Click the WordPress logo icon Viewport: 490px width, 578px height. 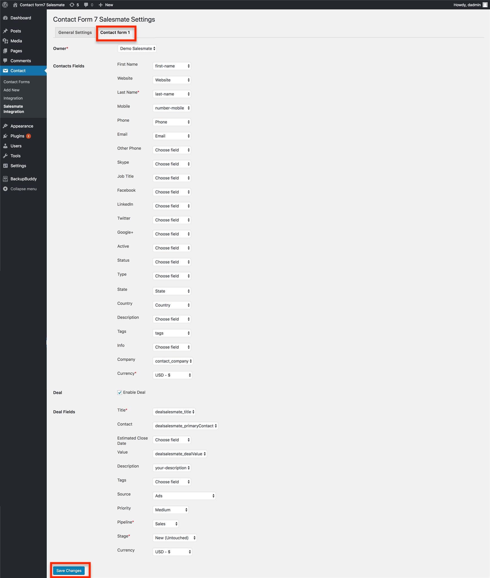pos(5,5)
